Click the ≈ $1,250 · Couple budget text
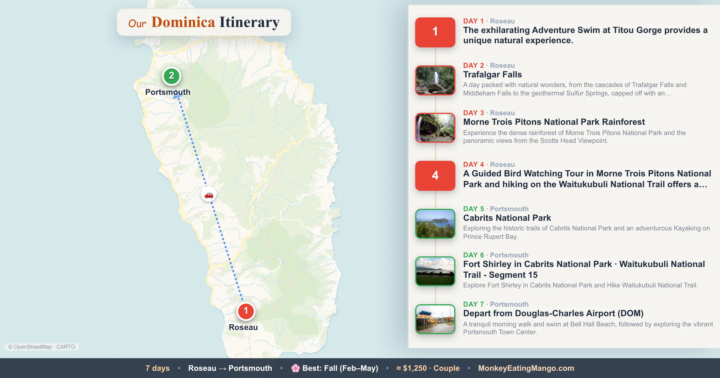Viewport: 720px width, 378px height. pos(428,368)
